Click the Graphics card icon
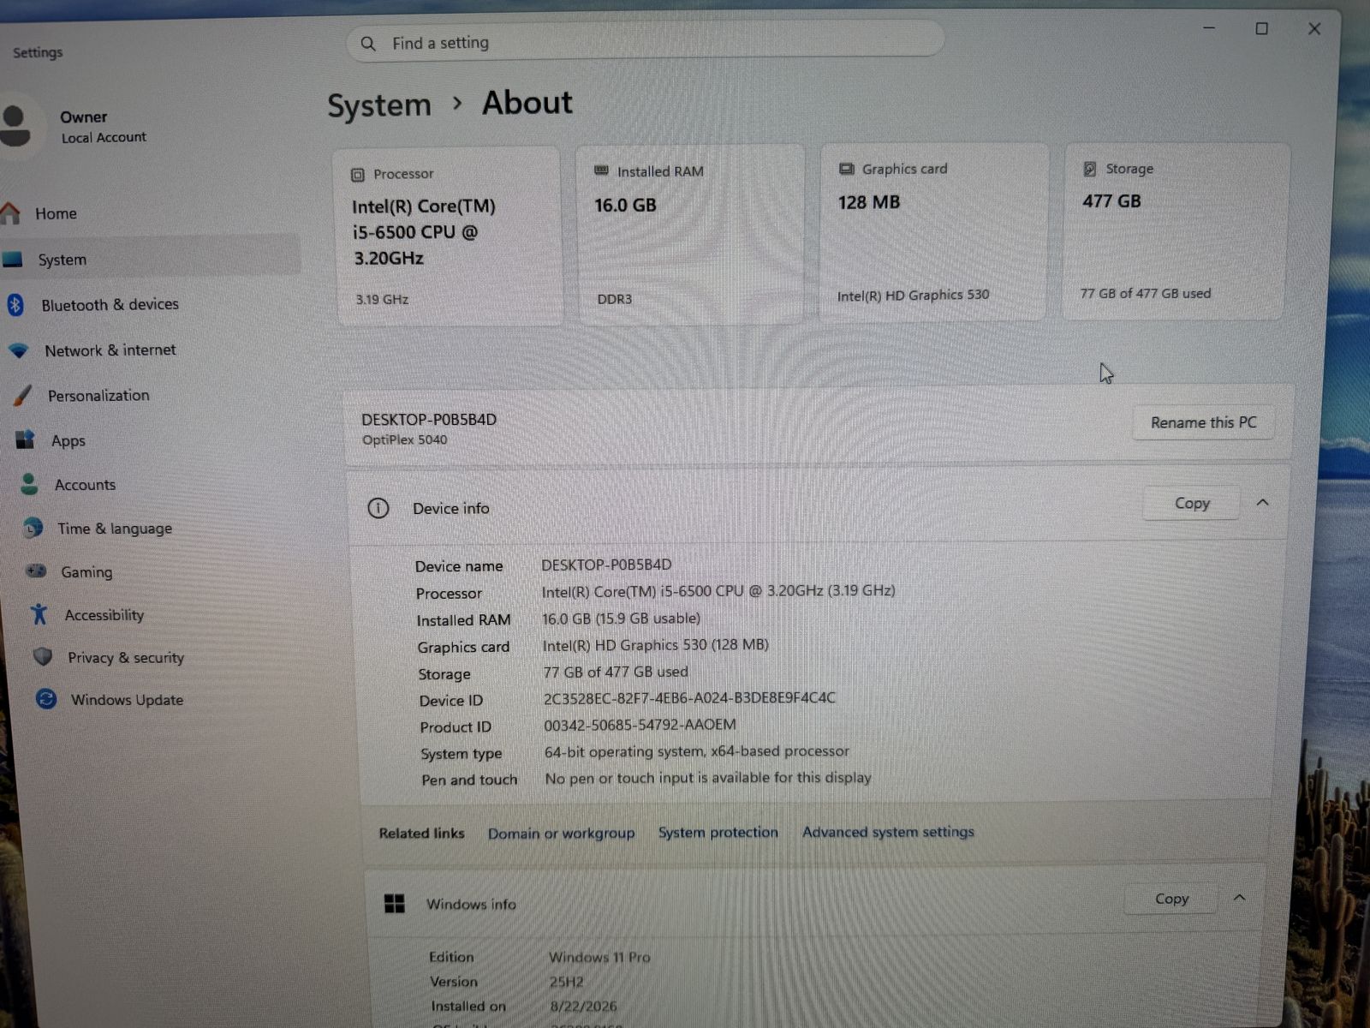Image resolution: width=1370 pixels, height=1028 pixels. [x=847, y=169]
